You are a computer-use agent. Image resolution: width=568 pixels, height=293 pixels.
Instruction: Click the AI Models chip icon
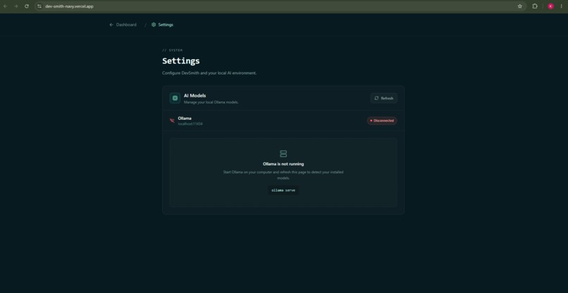(175, 98)
